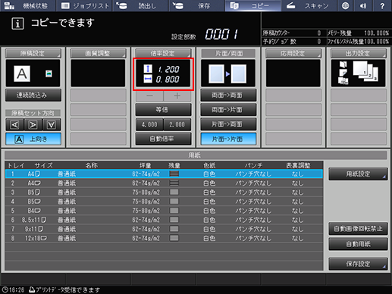Open the 画質調整 quality adjustment menu
The height and width of the screenshot is (294, 392).
tap(98, 53)
